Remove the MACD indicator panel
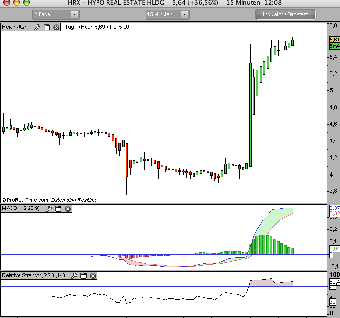The image size is (340, 318). pos(68,209)
